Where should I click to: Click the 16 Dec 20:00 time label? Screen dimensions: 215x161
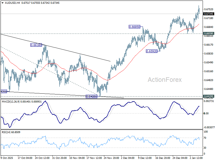(x=163, y=158)
